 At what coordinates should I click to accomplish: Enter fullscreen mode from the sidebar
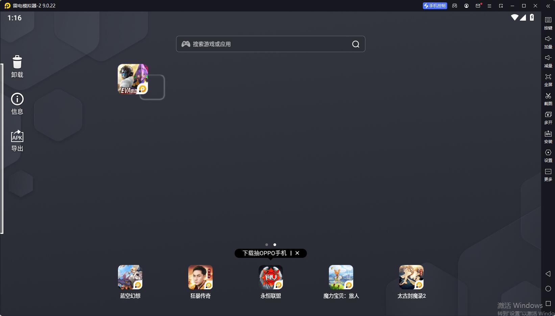(x=548, y=77)
